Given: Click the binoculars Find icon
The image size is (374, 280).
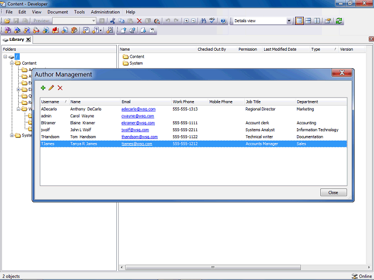Looking at the screenshot, I should pyautogui.click(x=203, y=21).
